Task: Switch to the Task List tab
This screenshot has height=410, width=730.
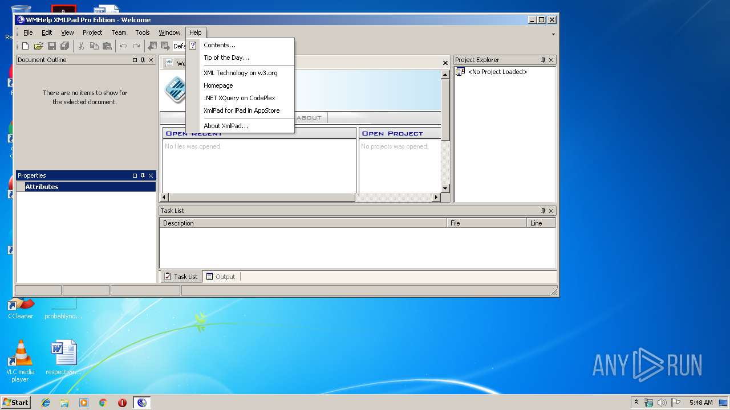Action: [x=181, y=277]
